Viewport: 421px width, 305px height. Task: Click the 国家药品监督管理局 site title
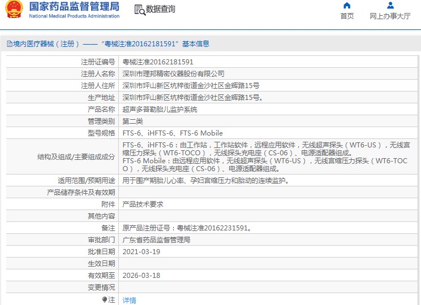(x=74, y=7)
